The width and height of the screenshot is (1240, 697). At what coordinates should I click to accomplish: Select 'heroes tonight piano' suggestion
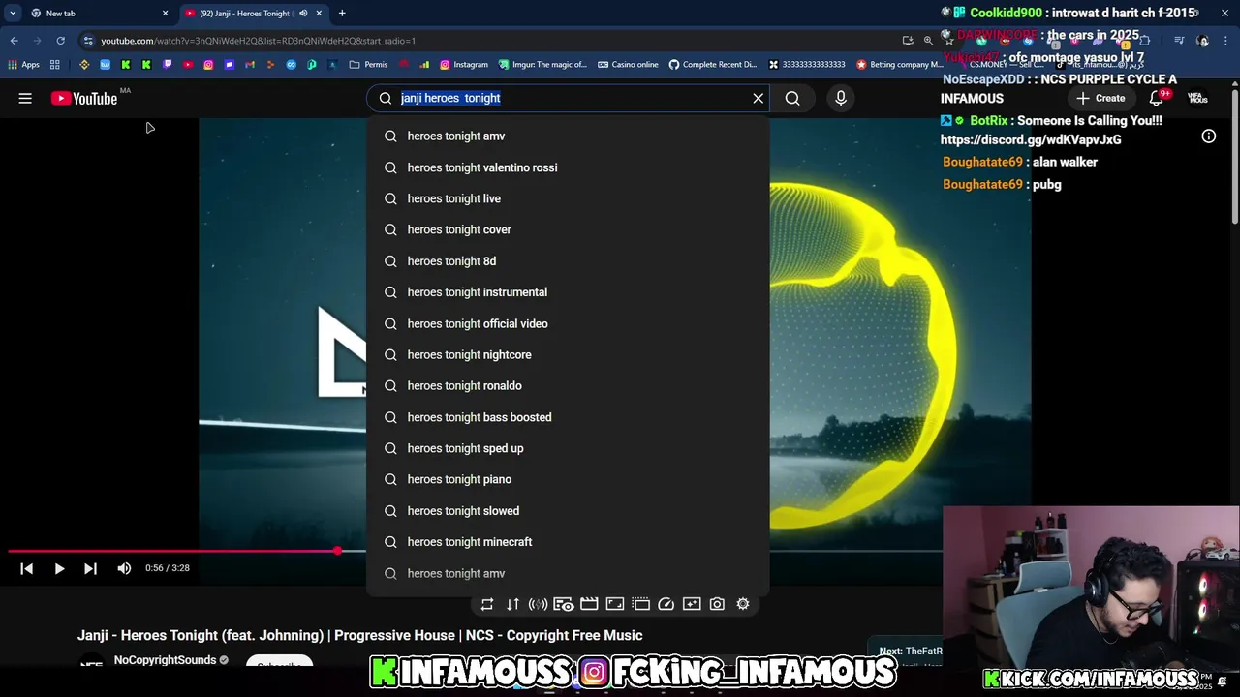[x=568, y=479]
